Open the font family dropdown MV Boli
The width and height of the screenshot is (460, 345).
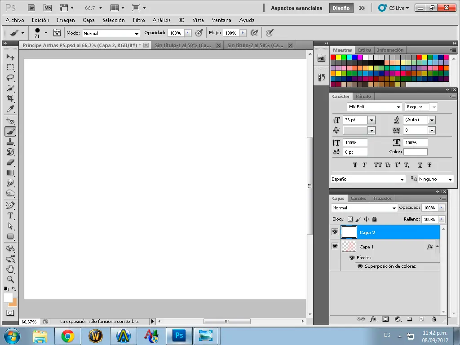tap(398, 107)
